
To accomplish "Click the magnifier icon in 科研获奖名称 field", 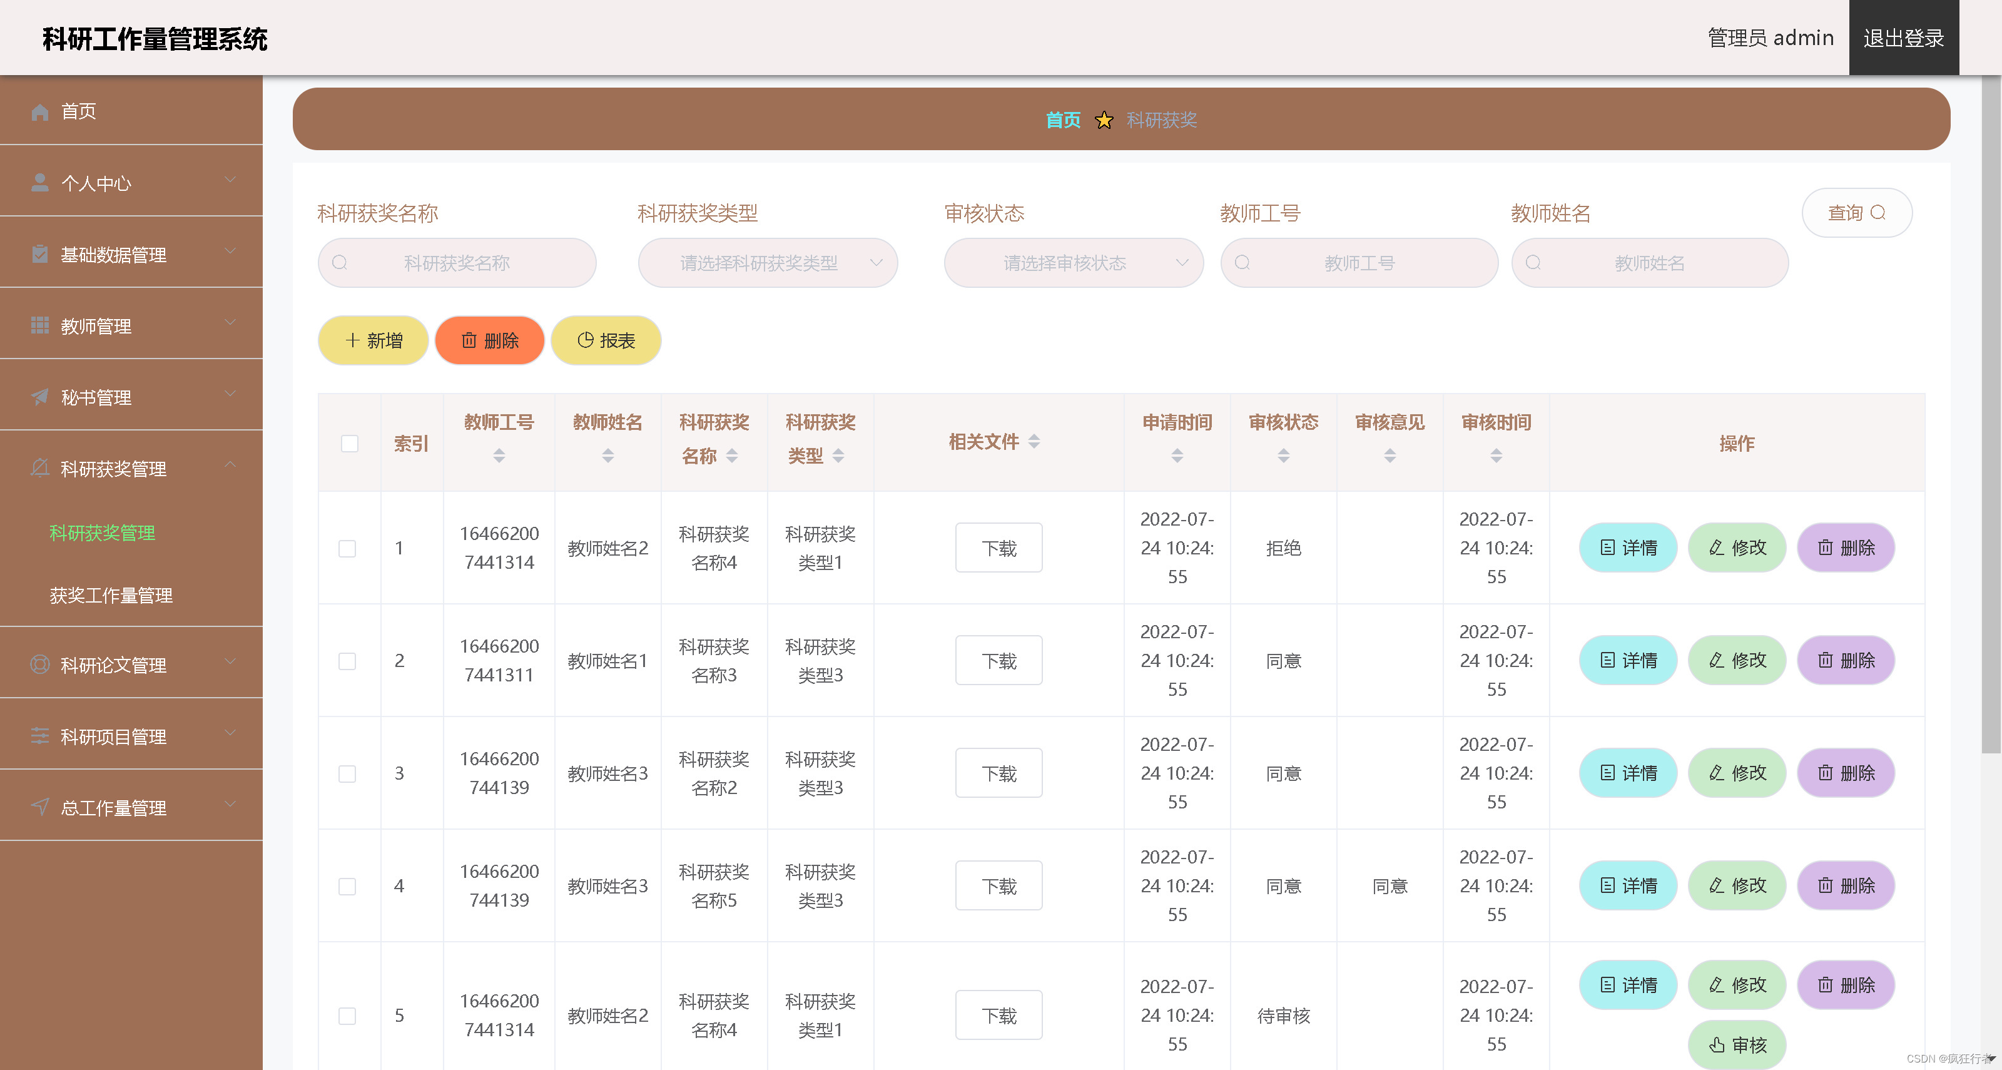I will (340, 263).
